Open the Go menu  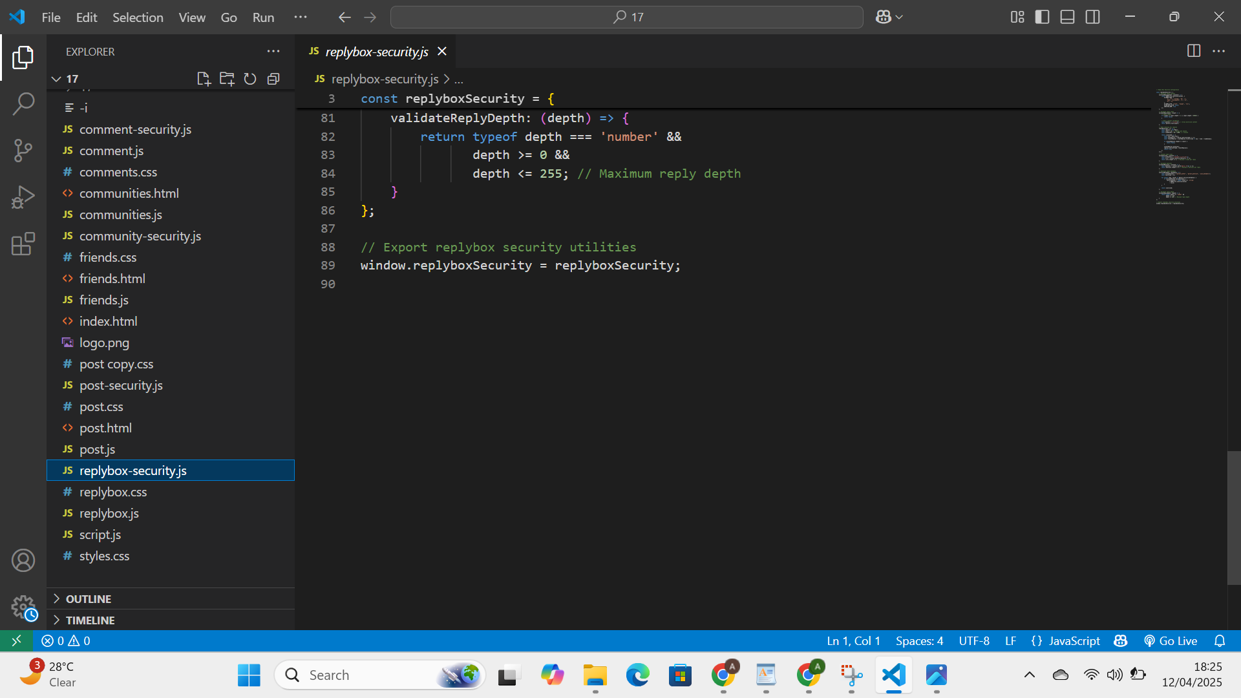coord(229,17)
